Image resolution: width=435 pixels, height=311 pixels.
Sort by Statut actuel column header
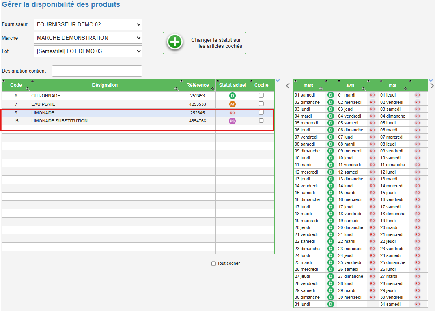tap(232, 85)
